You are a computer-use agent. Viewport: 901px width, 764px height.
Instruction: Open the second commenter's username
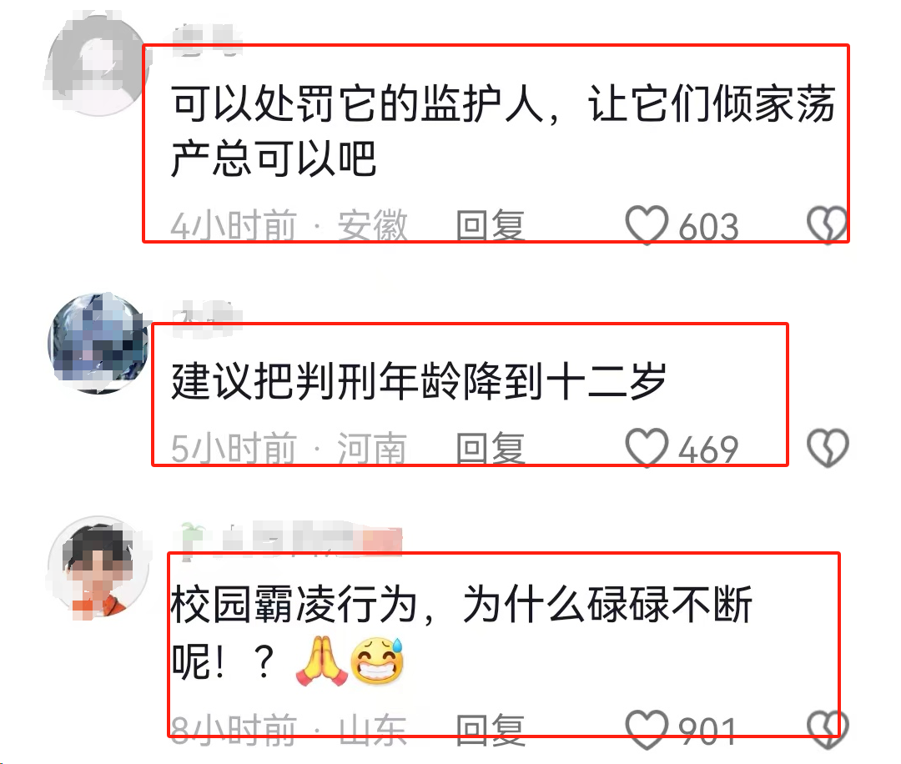[207, 319]
